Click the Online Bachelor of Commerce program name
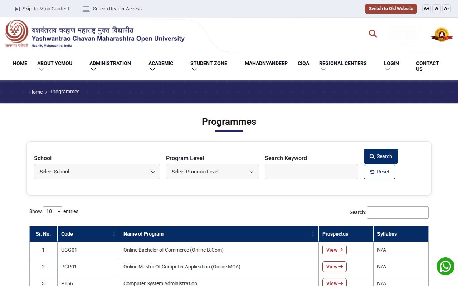 pos(174,250)
